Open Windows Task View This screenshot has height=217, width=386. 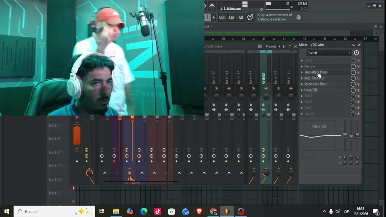[x=102, y=212]
